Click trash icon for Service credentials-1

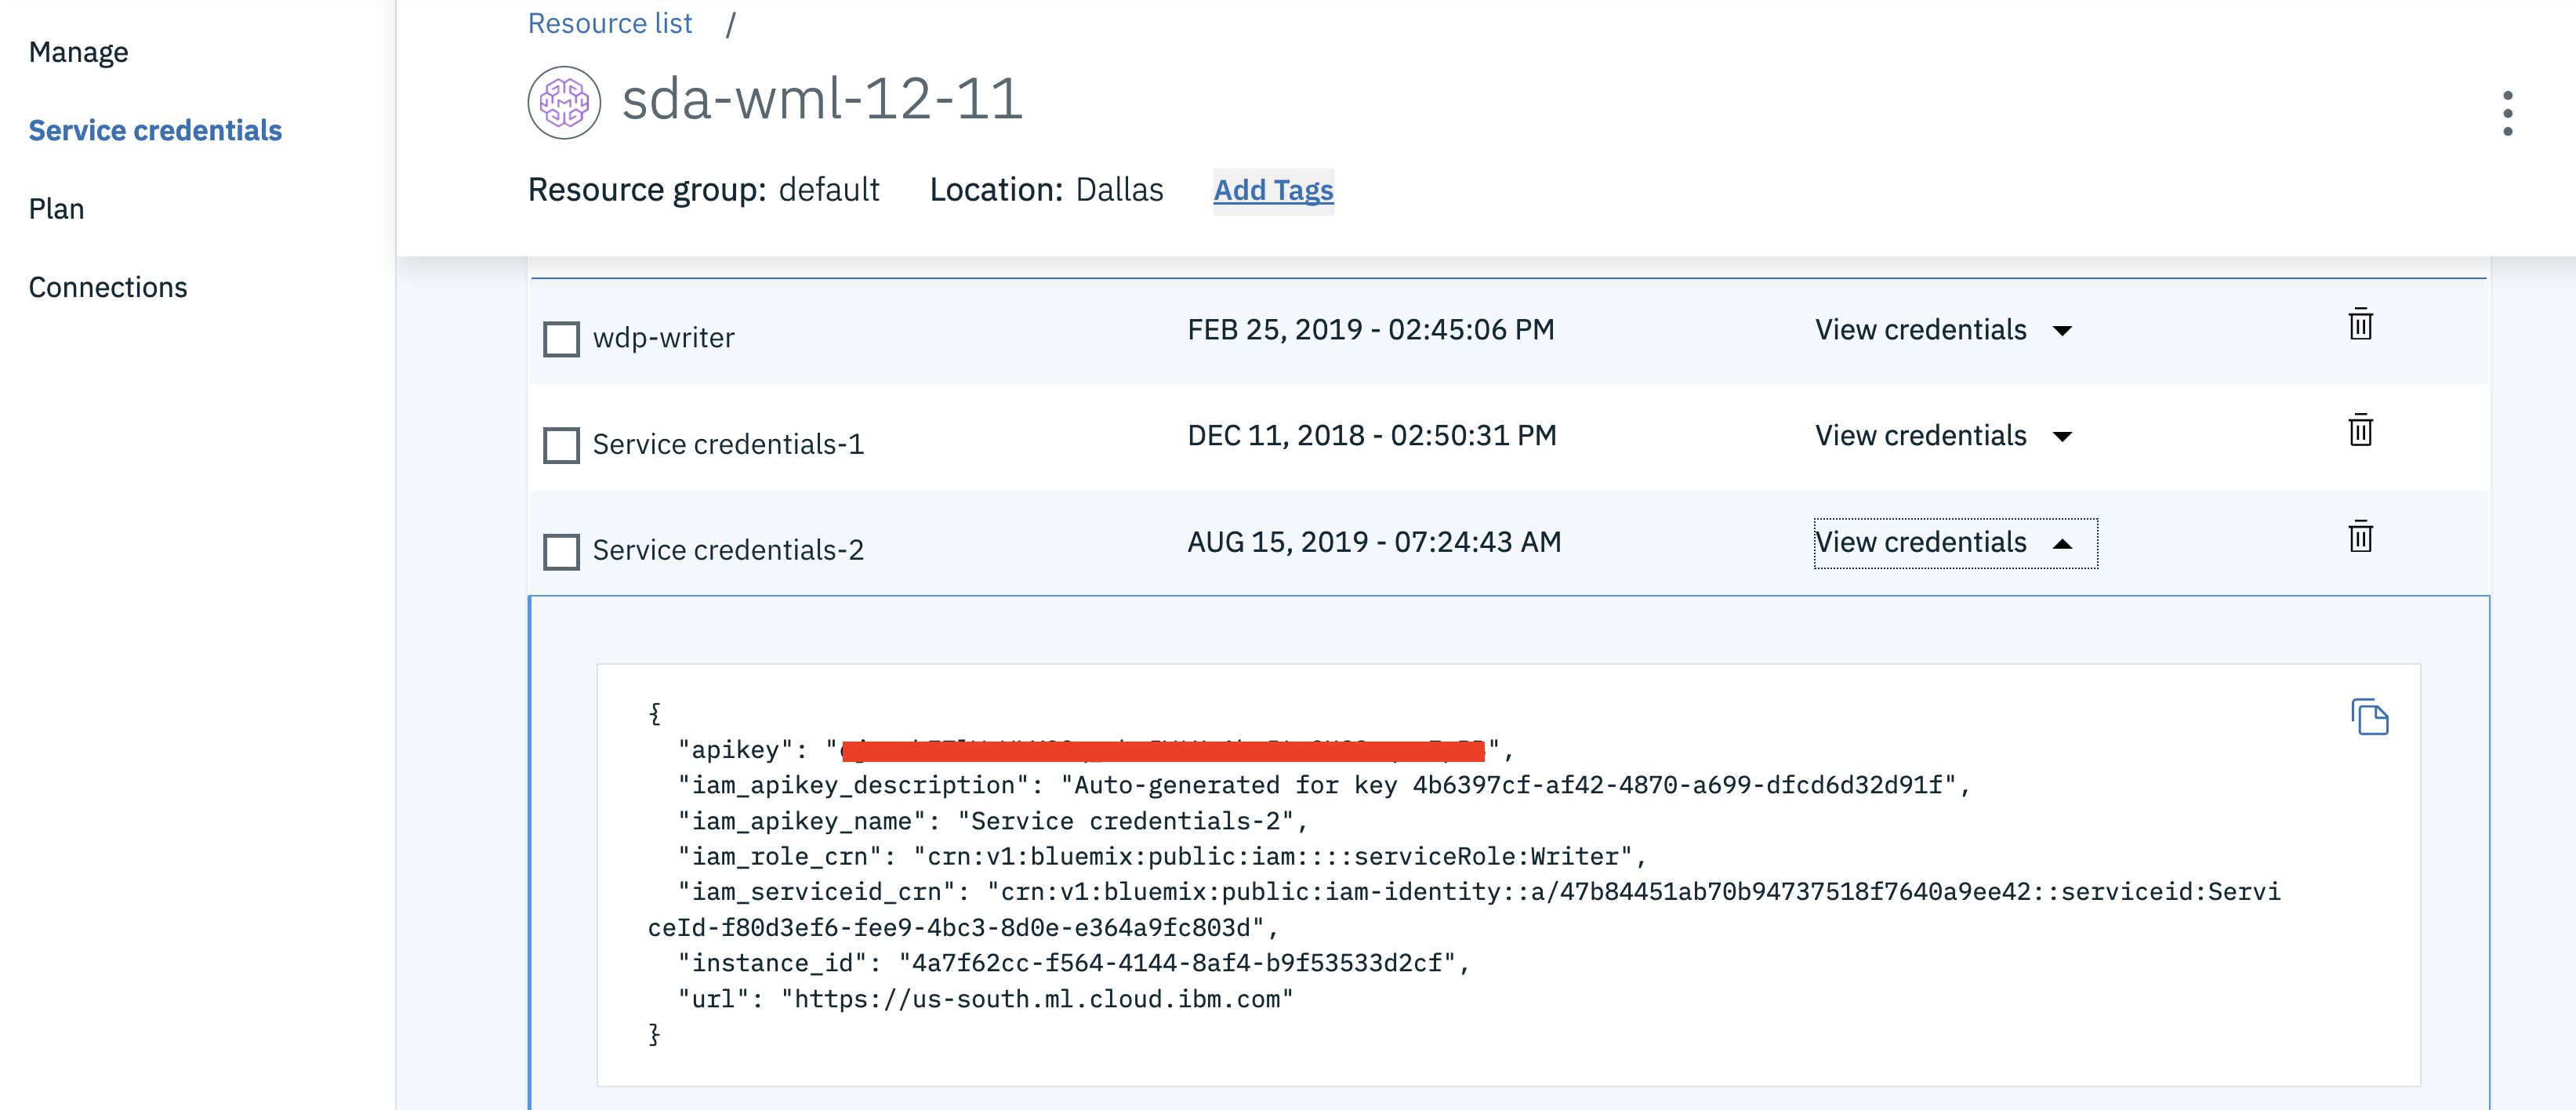(2360, 430)
